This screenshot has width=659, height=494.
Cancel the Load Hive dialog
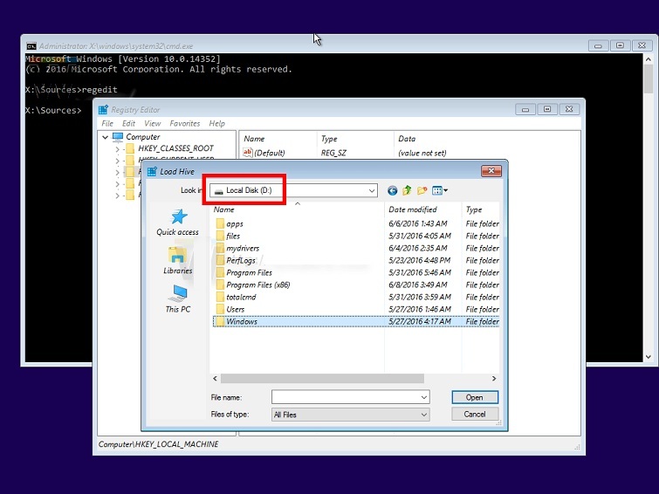pyautogui.click(x=475, y=414)
